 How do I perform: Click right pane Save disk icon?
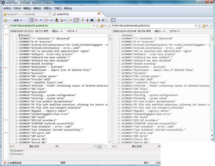click(x=211, y=26)
